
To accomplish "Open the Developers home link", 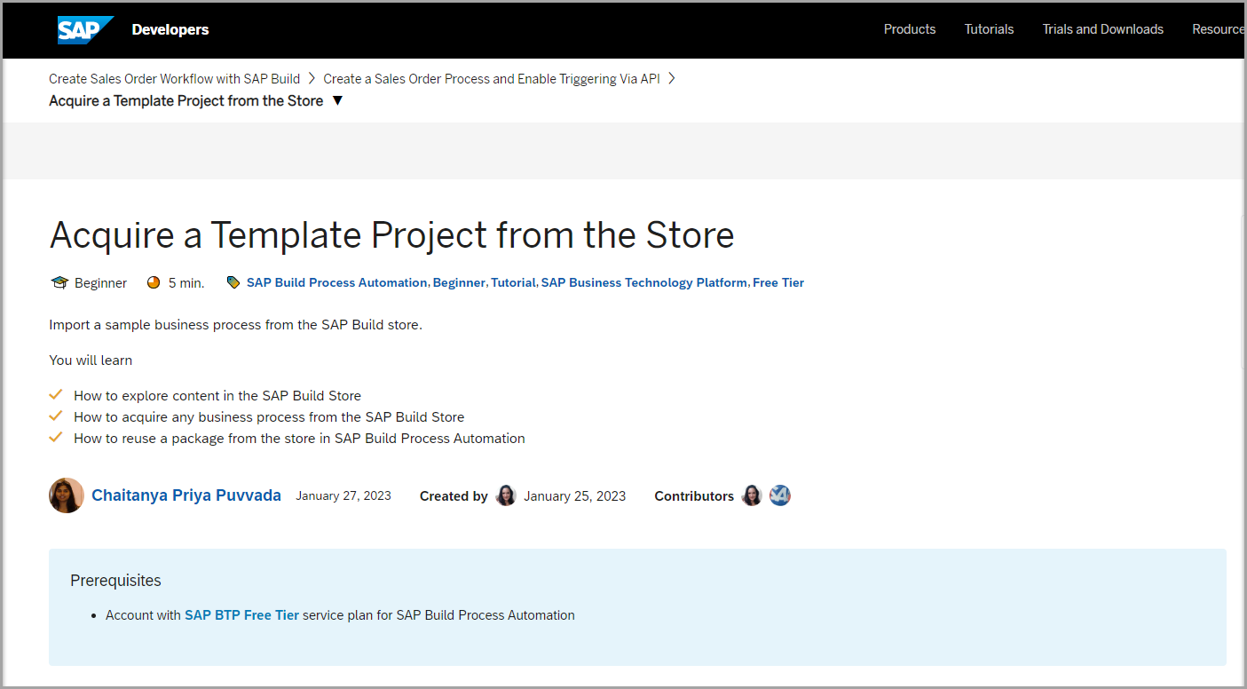I will click(x=170, y=29).
